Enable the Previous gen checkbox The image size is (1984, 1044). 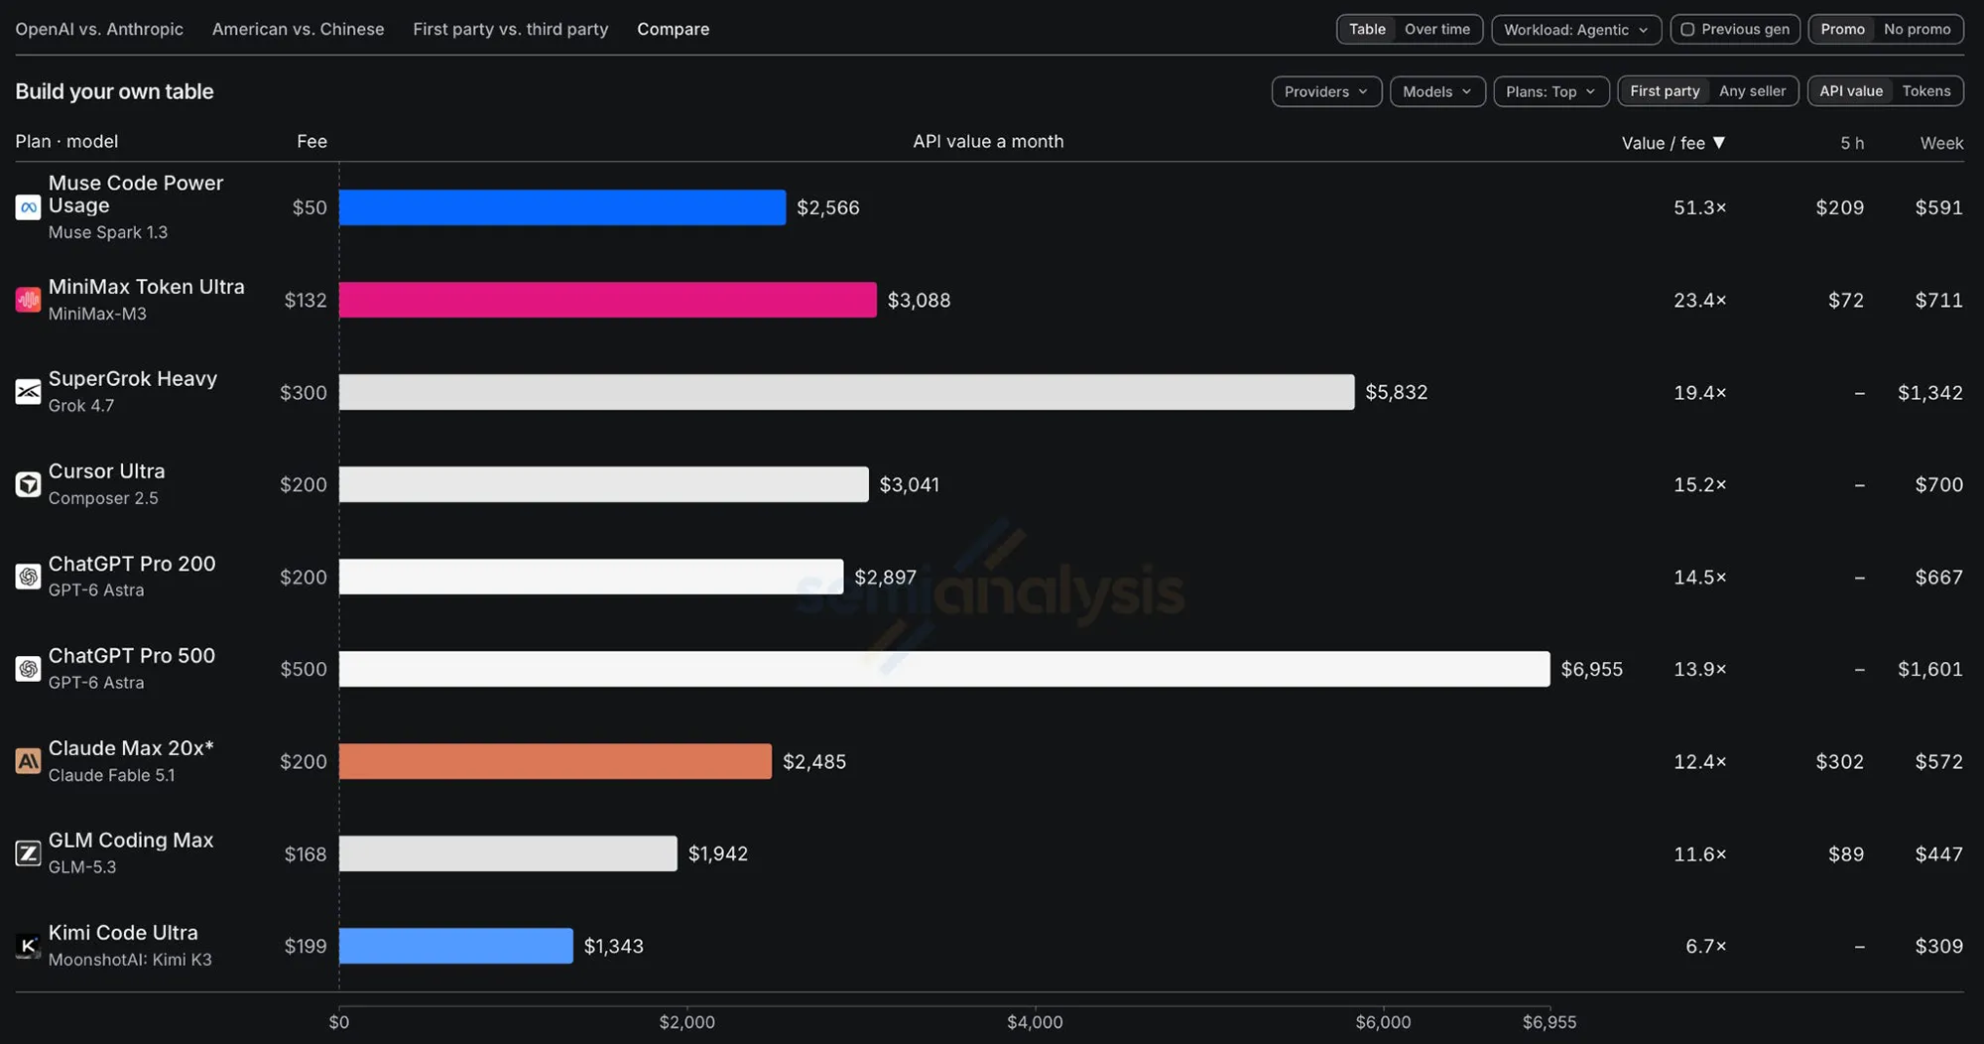1687,30
